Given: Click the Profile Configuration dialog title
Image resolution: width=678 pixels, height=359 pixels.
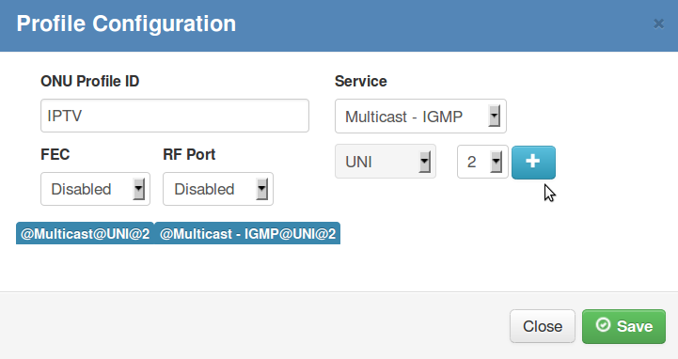Looking at the screenshot, I should [x=126, y=23].
